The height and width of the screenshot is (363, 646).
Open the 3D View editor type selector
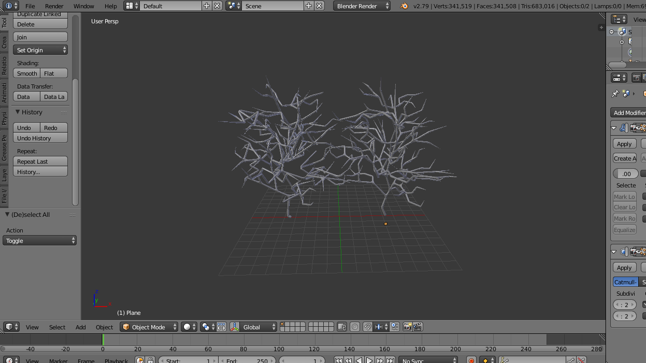click(11, 327)
